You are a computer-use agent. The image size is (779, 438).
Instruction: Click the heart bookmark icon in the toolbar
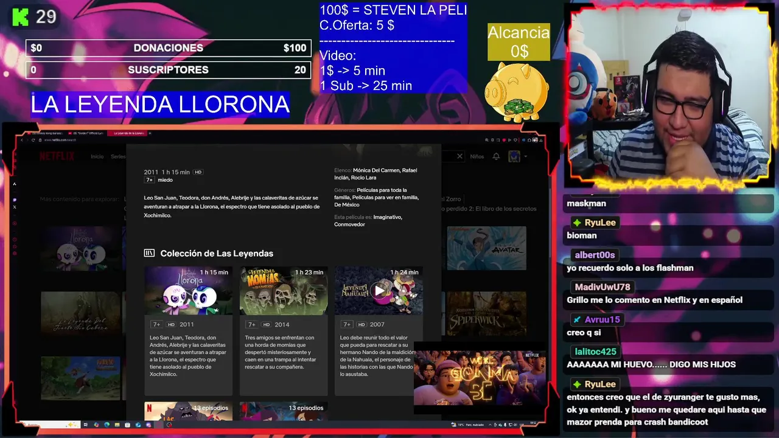click(x=515, y=140)
